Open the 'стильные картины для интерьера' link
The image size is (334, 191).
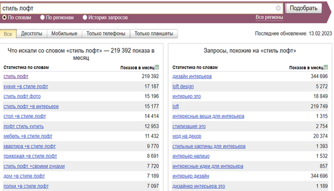pyautogui.click(x=209, y=146)
